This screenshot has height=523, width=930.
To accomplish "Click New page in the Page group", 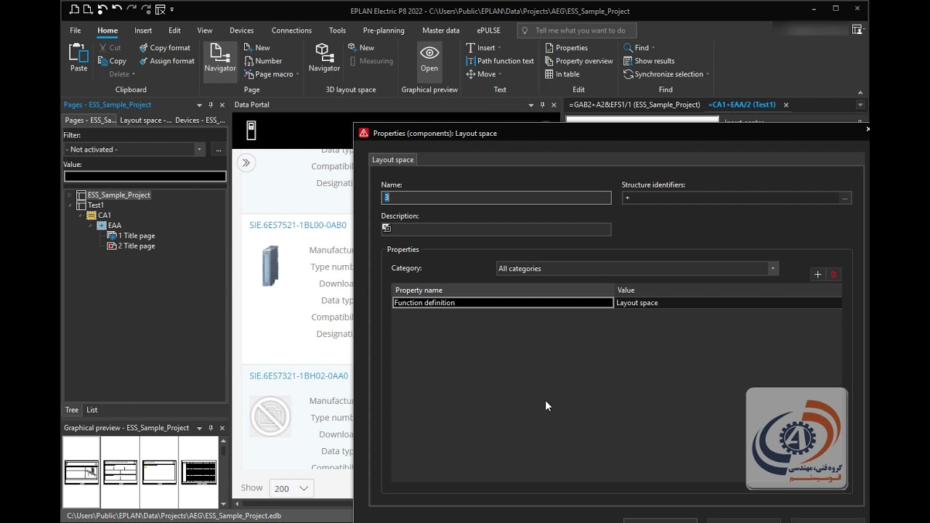I will pos(256,48).
